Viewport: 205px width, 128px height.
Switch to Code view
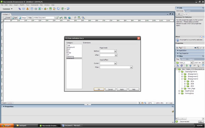(7, 18)
